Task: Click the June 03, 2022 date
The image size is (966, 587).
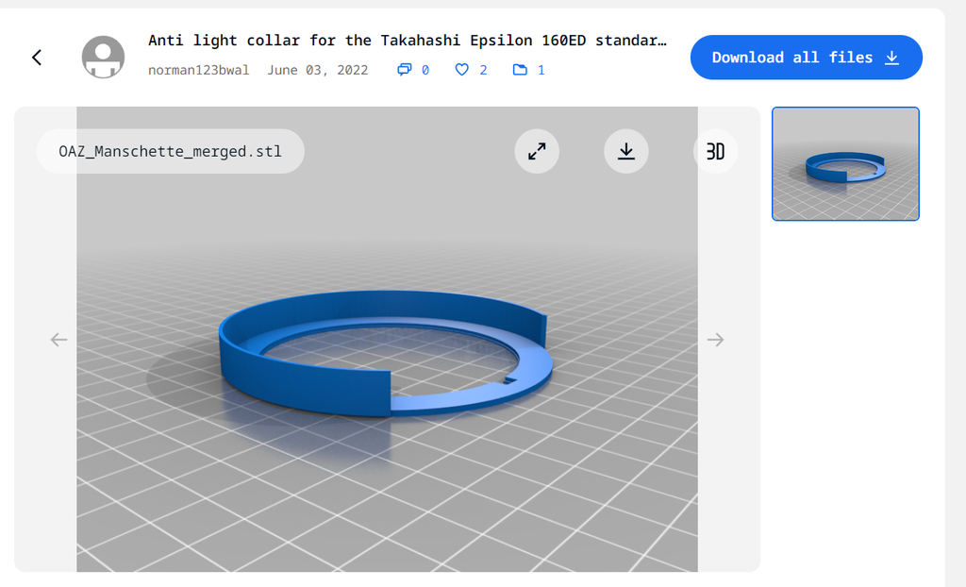Action: tap(317, 70)
